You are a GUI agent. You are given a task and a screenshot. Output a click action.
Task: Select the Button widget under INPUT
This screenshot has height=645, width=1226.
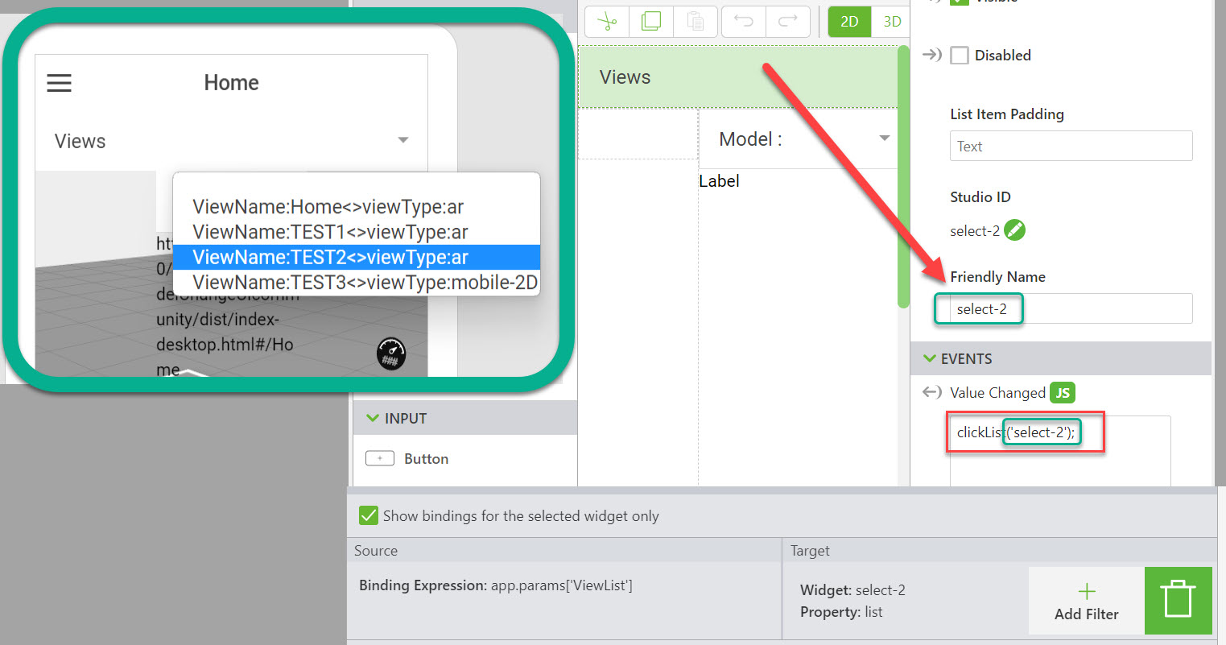(x=427, y=458)
